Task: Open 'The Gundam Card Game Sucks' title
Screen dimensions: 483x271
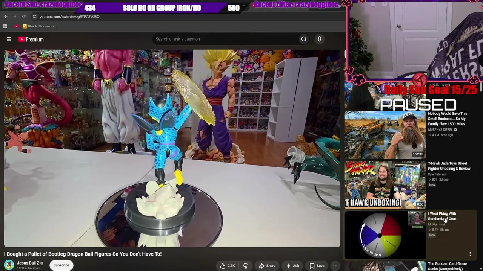Action: (448, 266)
